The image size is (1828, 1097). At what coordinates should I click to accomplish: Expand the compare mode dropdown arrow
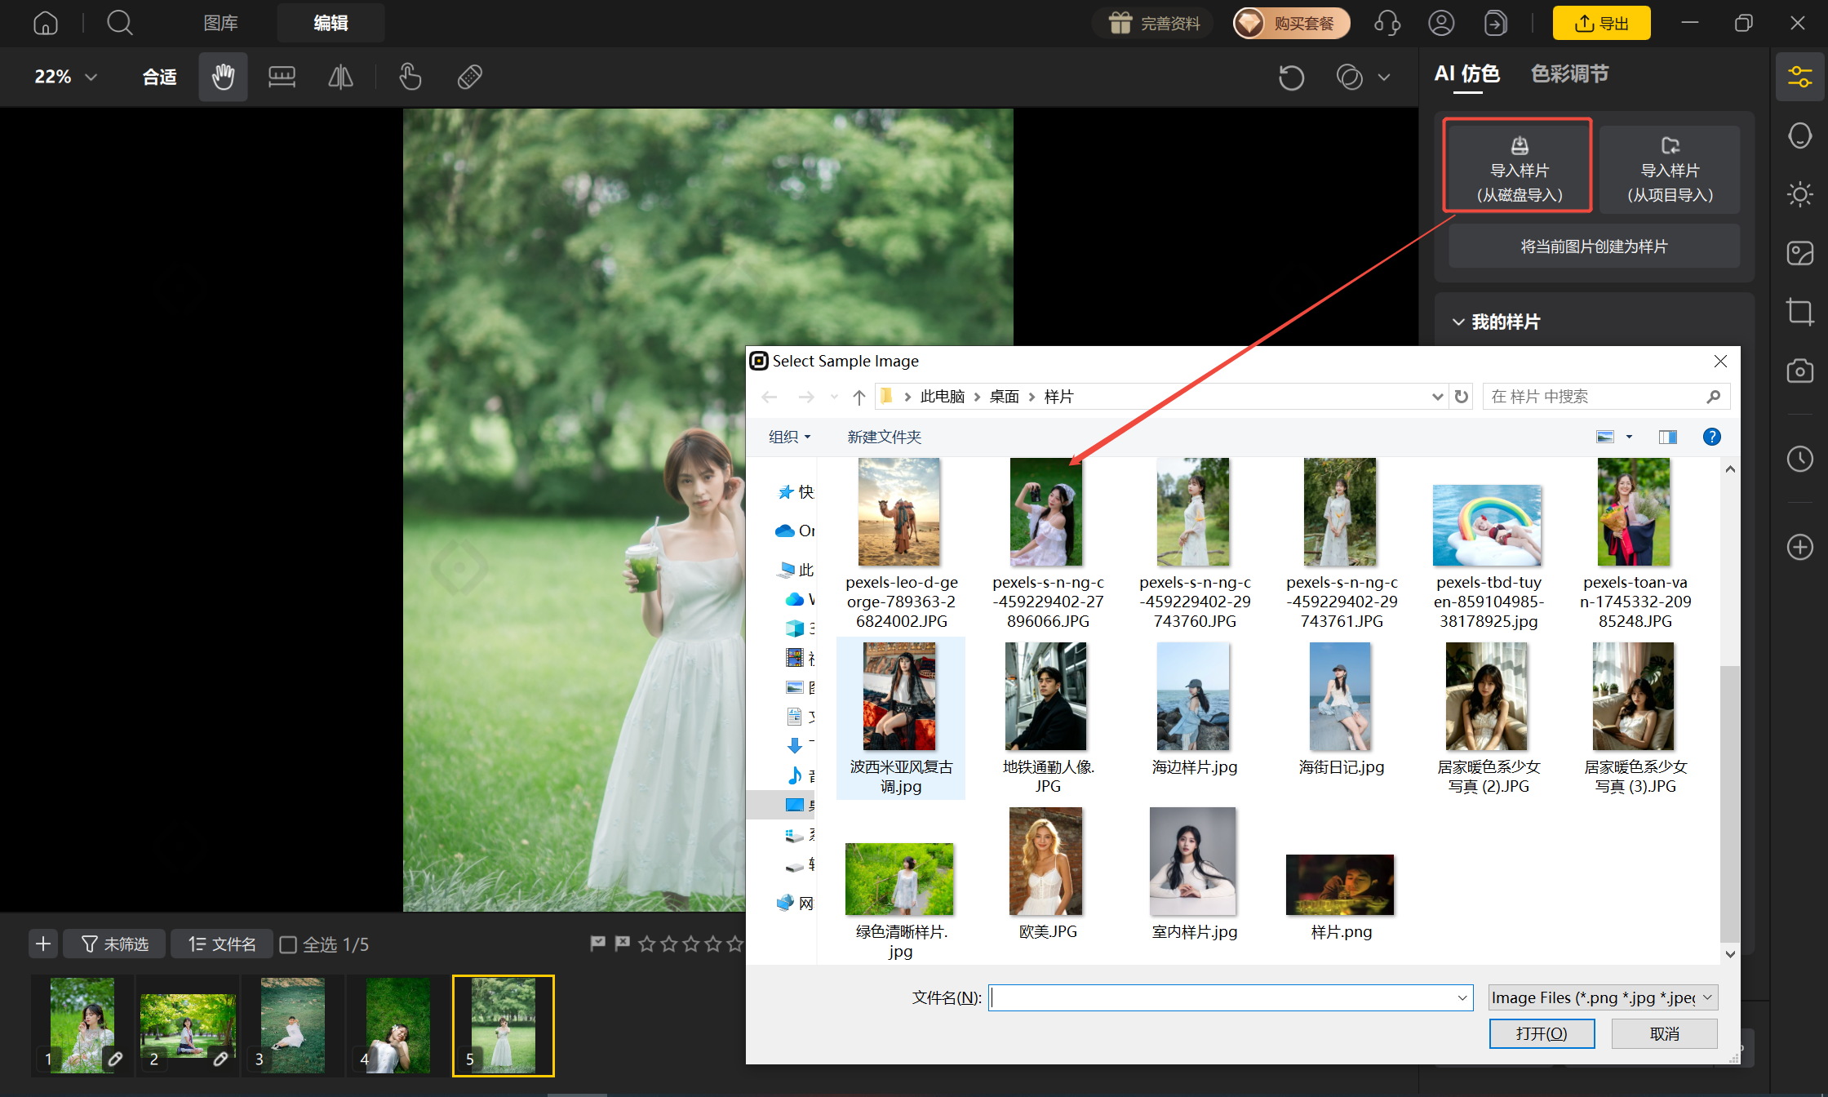1384,78
